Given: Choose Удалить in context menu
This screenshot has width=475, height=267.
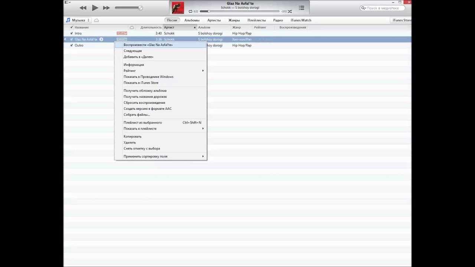Looking at the screenshot, I should (x=160, y=142).
